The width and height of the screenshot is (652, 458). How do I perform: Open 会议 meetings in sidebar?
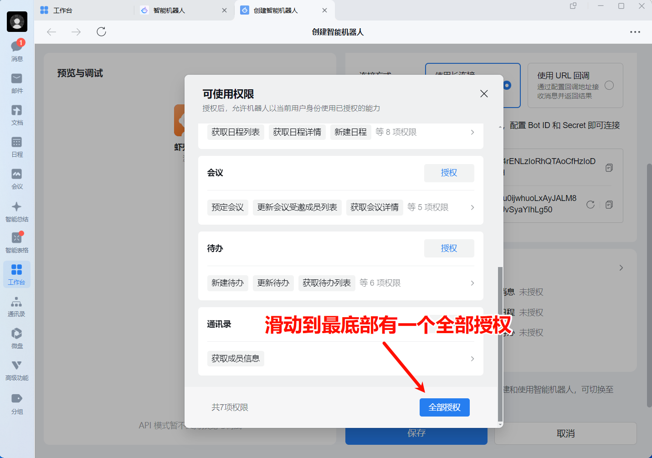17,179
